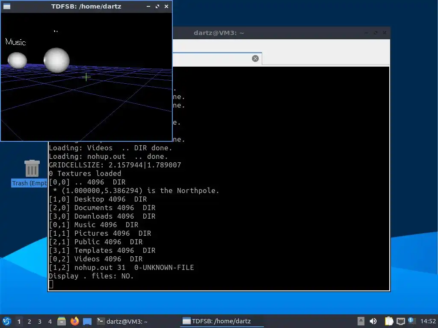This screenshot has width=438, height=328.
Task: Click the 'Music' label in TDFSB
Action: (x=16, y=42)
